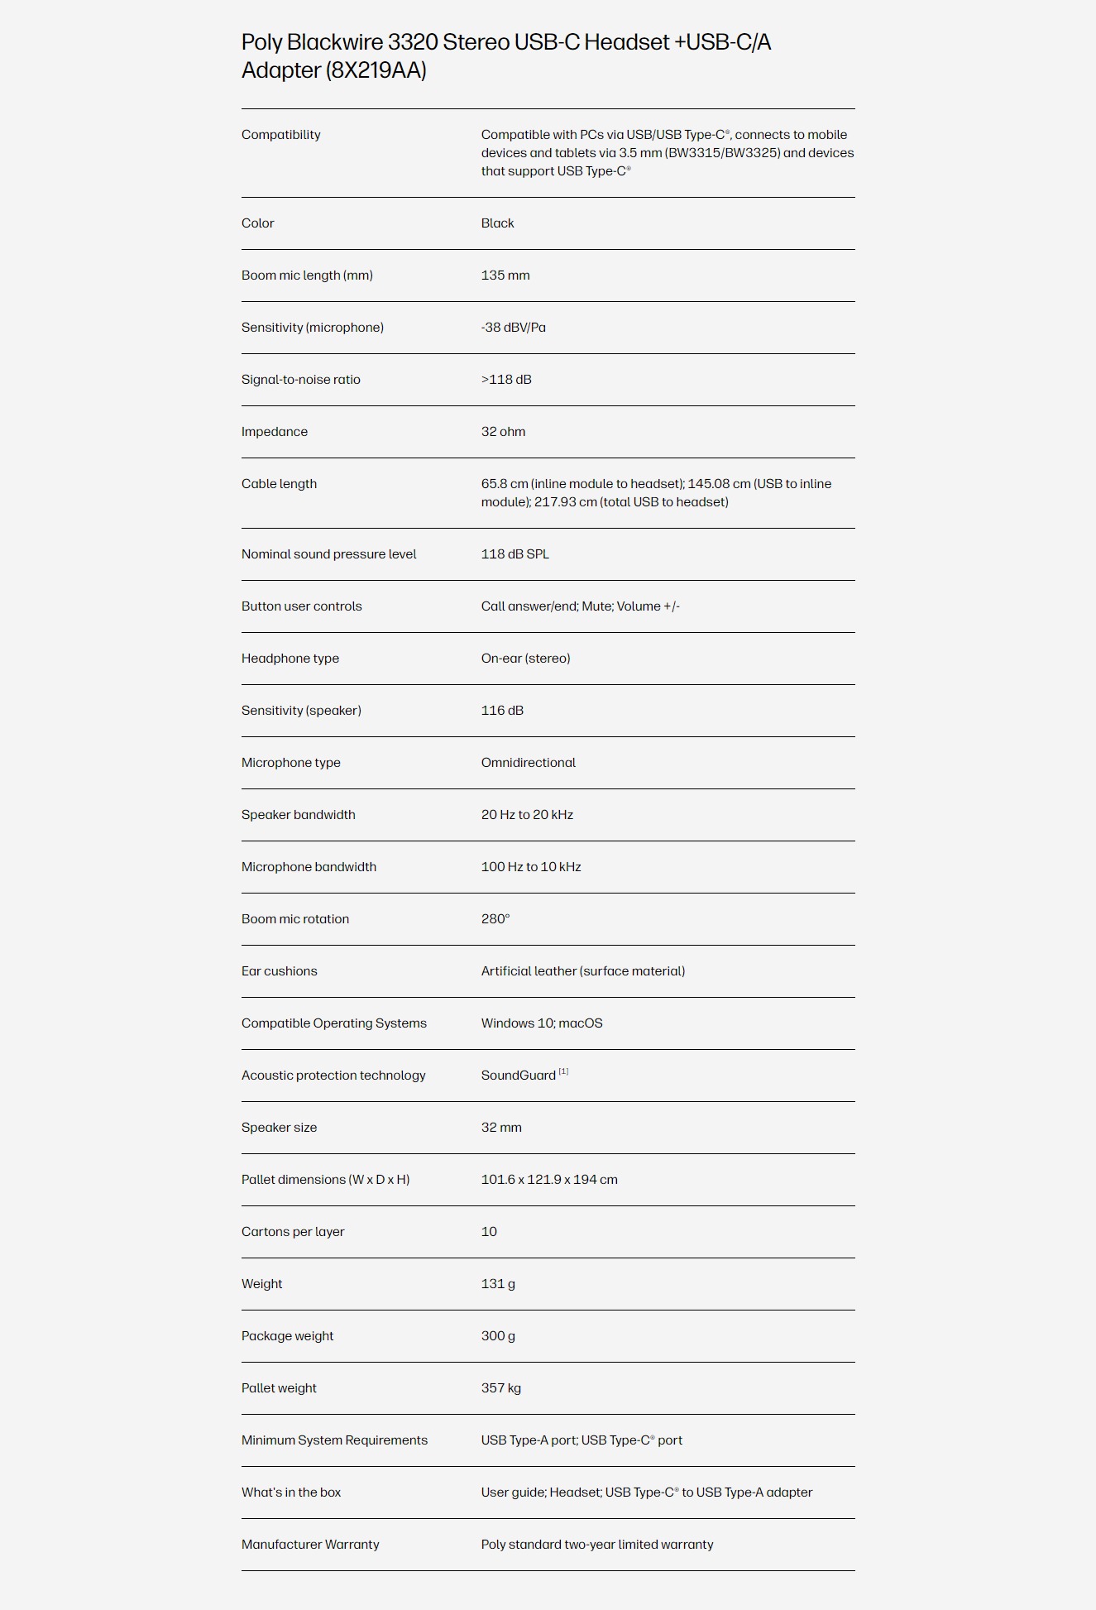The image size is (1096, 1610).
Task: Click the Color value Black
Action: click(497, 223)
